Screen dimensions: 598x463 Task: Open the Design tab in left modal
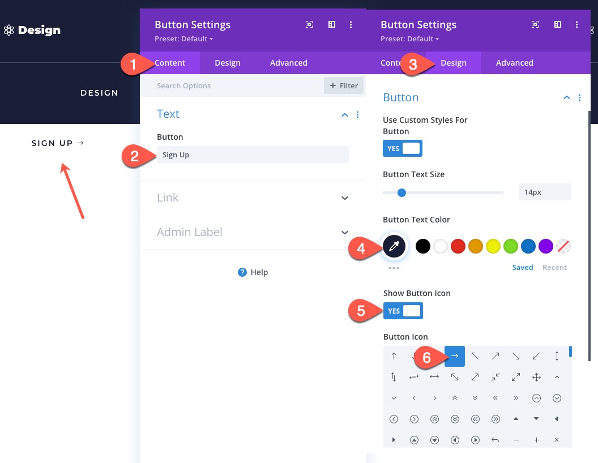pyautogui.click(x=228, y=63)
